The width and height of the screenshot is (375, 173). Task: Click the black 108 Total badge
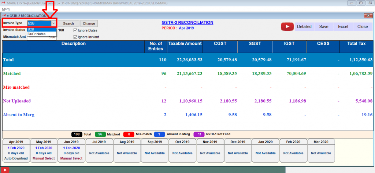[x=77, y=134]
